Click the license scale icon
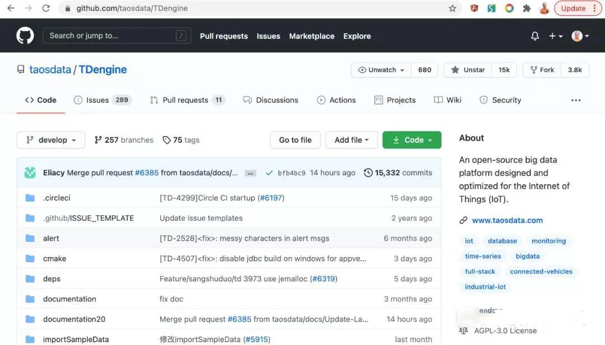 (x=463, y=331)
